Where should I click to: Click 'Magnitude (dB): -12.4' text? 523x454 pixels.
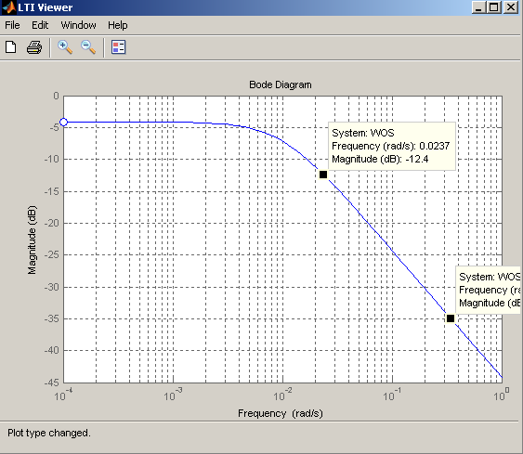[380, 159]
